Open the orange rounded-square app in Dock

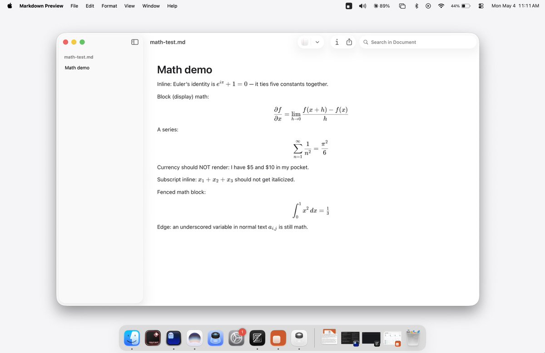[x=278, y=338]
